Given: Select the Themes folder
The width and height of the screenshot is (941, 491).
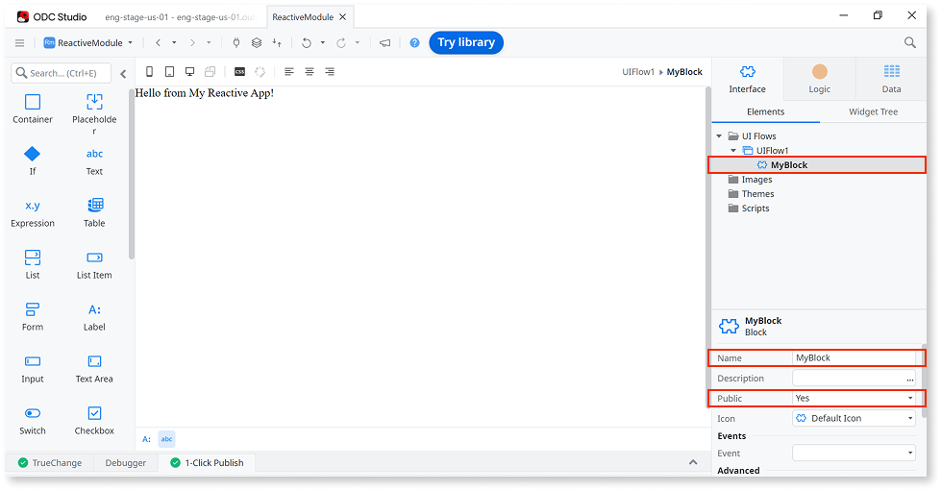Looking at the screenshot, I should [751, 194].
